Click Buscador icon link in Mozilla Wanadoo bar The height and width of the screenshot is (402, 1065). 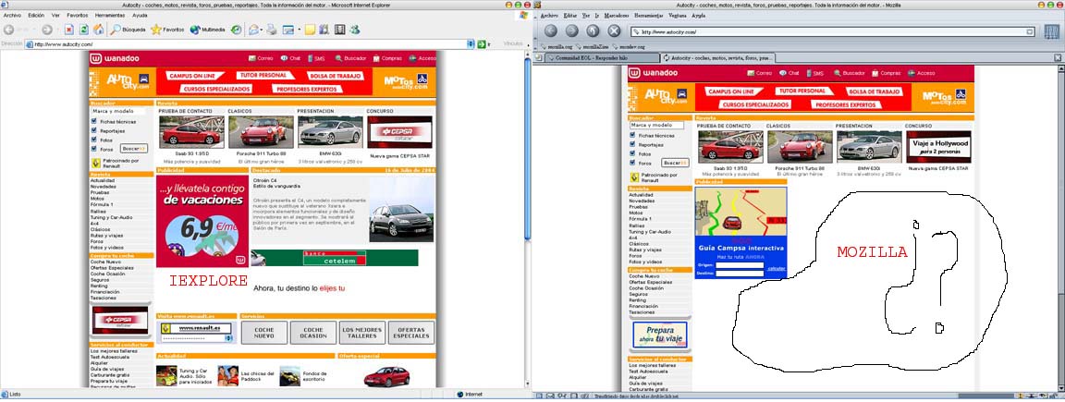pos(849,73)
